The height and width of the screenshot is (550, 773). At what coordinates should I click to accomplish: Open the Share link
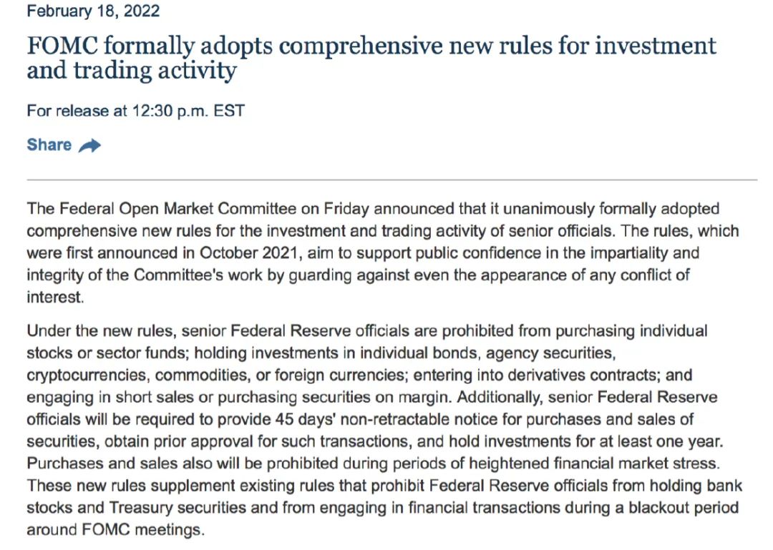point(49,145)
